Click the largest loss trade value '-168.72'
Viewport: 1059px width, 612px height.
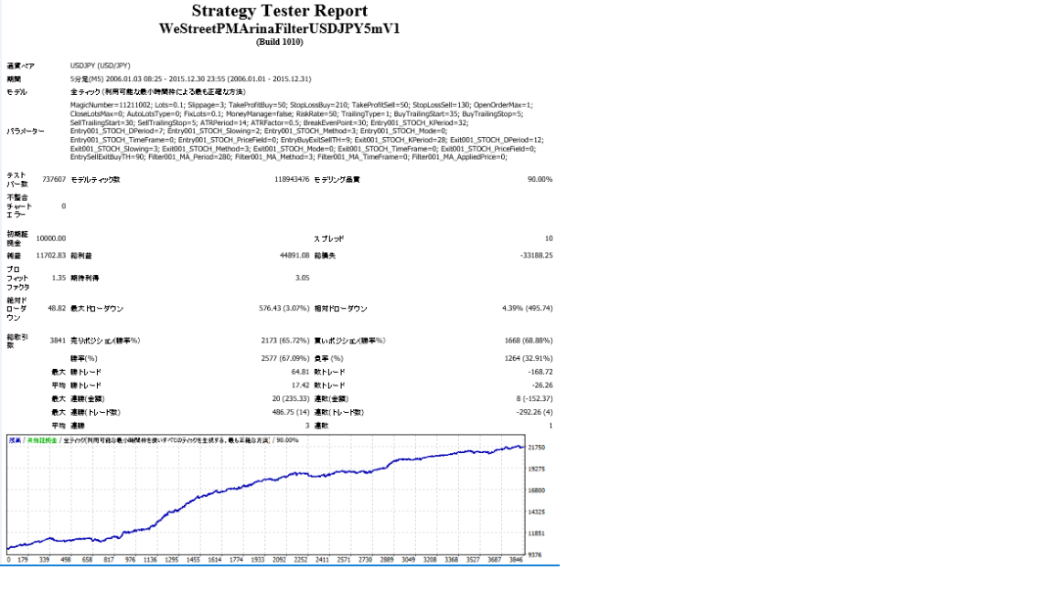pos(540,372)
